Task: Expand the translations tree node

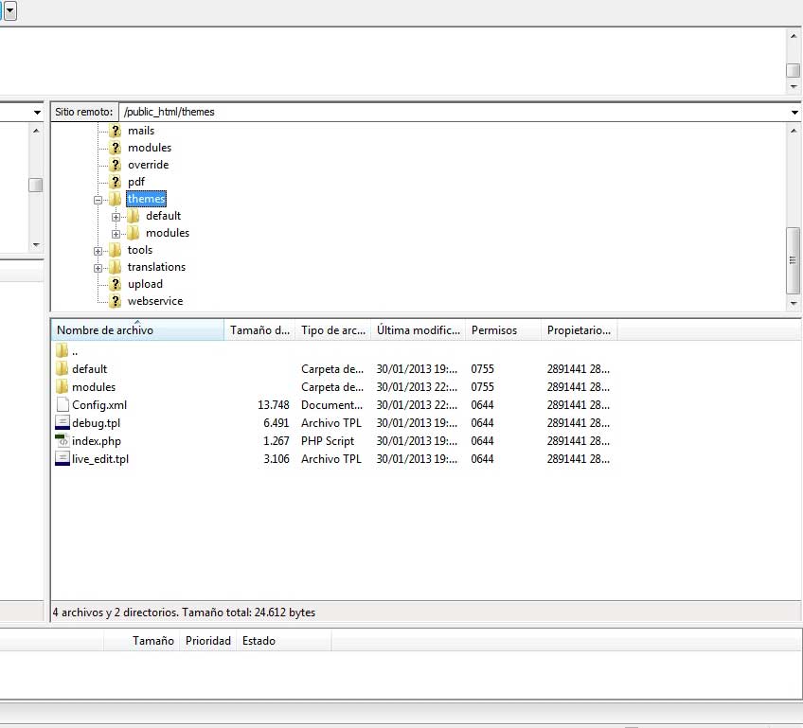Action: (x=98, y=268)
